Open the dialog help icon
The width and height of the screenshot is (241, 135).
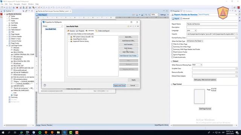[45, 85]
